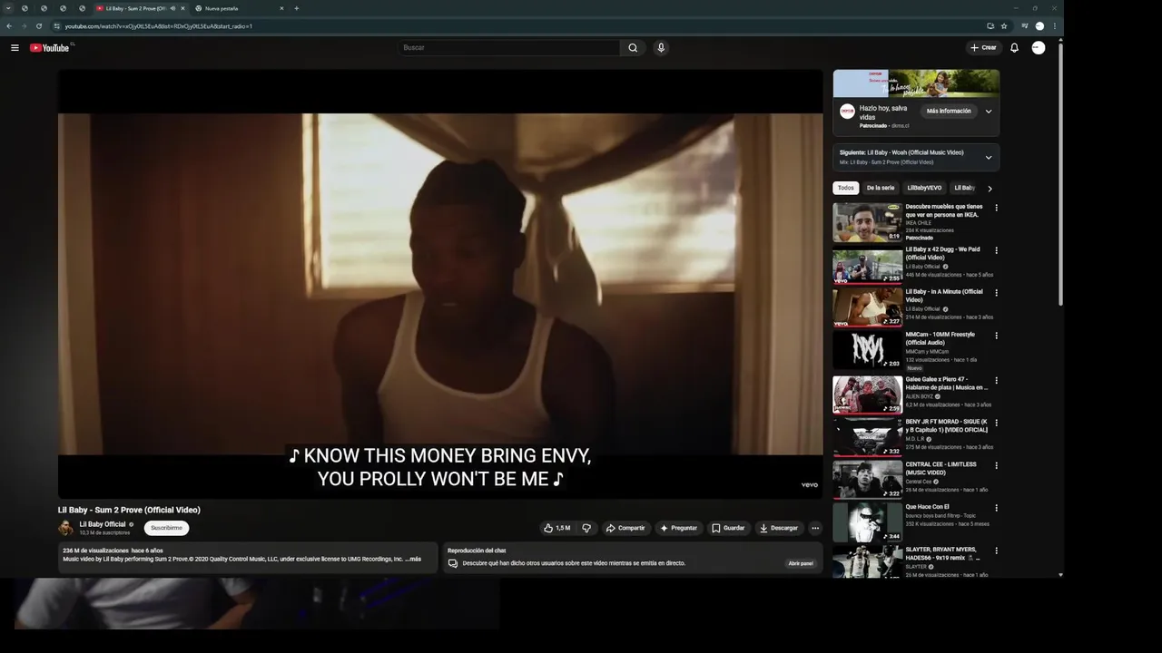Image resolution: width=1162 pixels, height=653 pixels.
Task: Click the video player frame
Action: [440, 284]
